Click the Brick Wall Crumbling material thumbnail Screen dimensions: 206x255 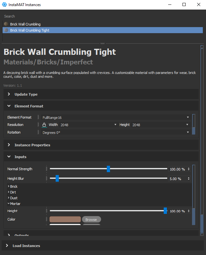[6, 24]
